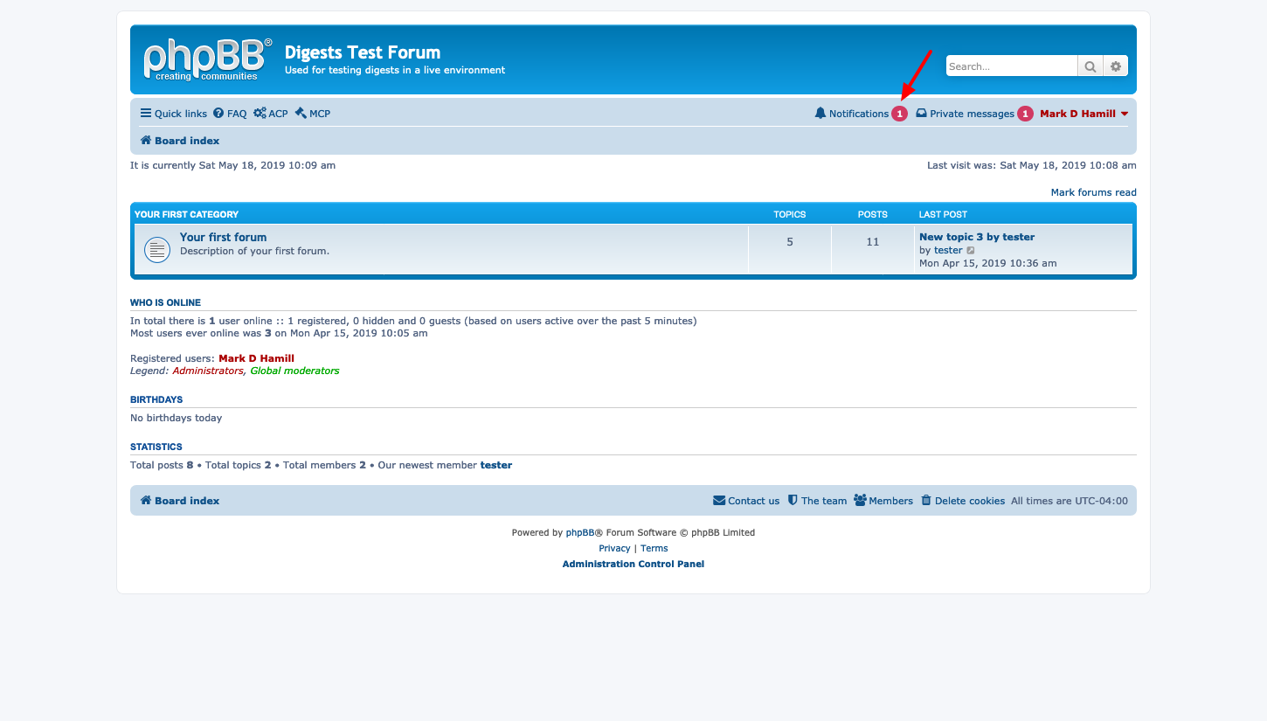This screenshot has height=721, width=1267.
Task: Click the home icon in footer Board index
Action: point(146,501)
